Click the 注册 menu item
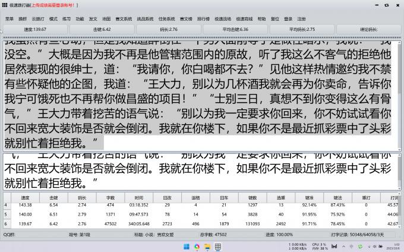 tap(301, 19)
